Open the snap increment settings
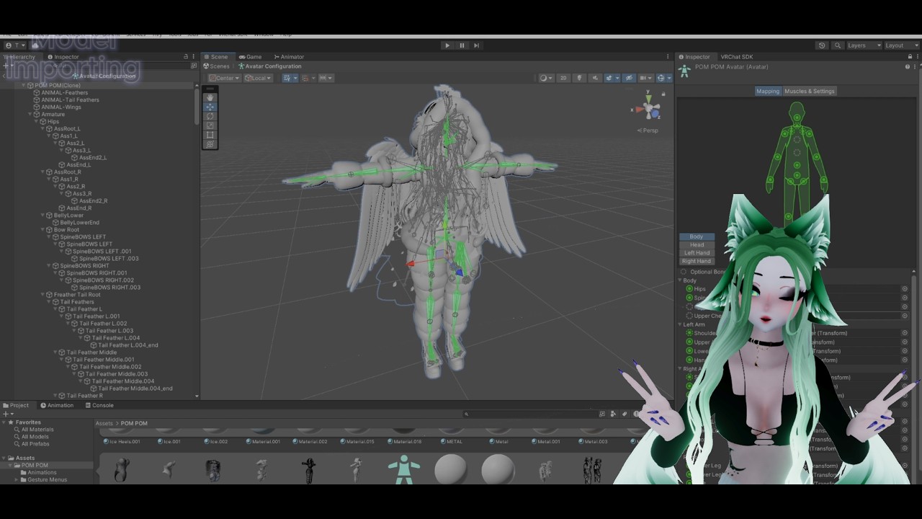Viewport: 922px width, 519px height. click(325, 78)
